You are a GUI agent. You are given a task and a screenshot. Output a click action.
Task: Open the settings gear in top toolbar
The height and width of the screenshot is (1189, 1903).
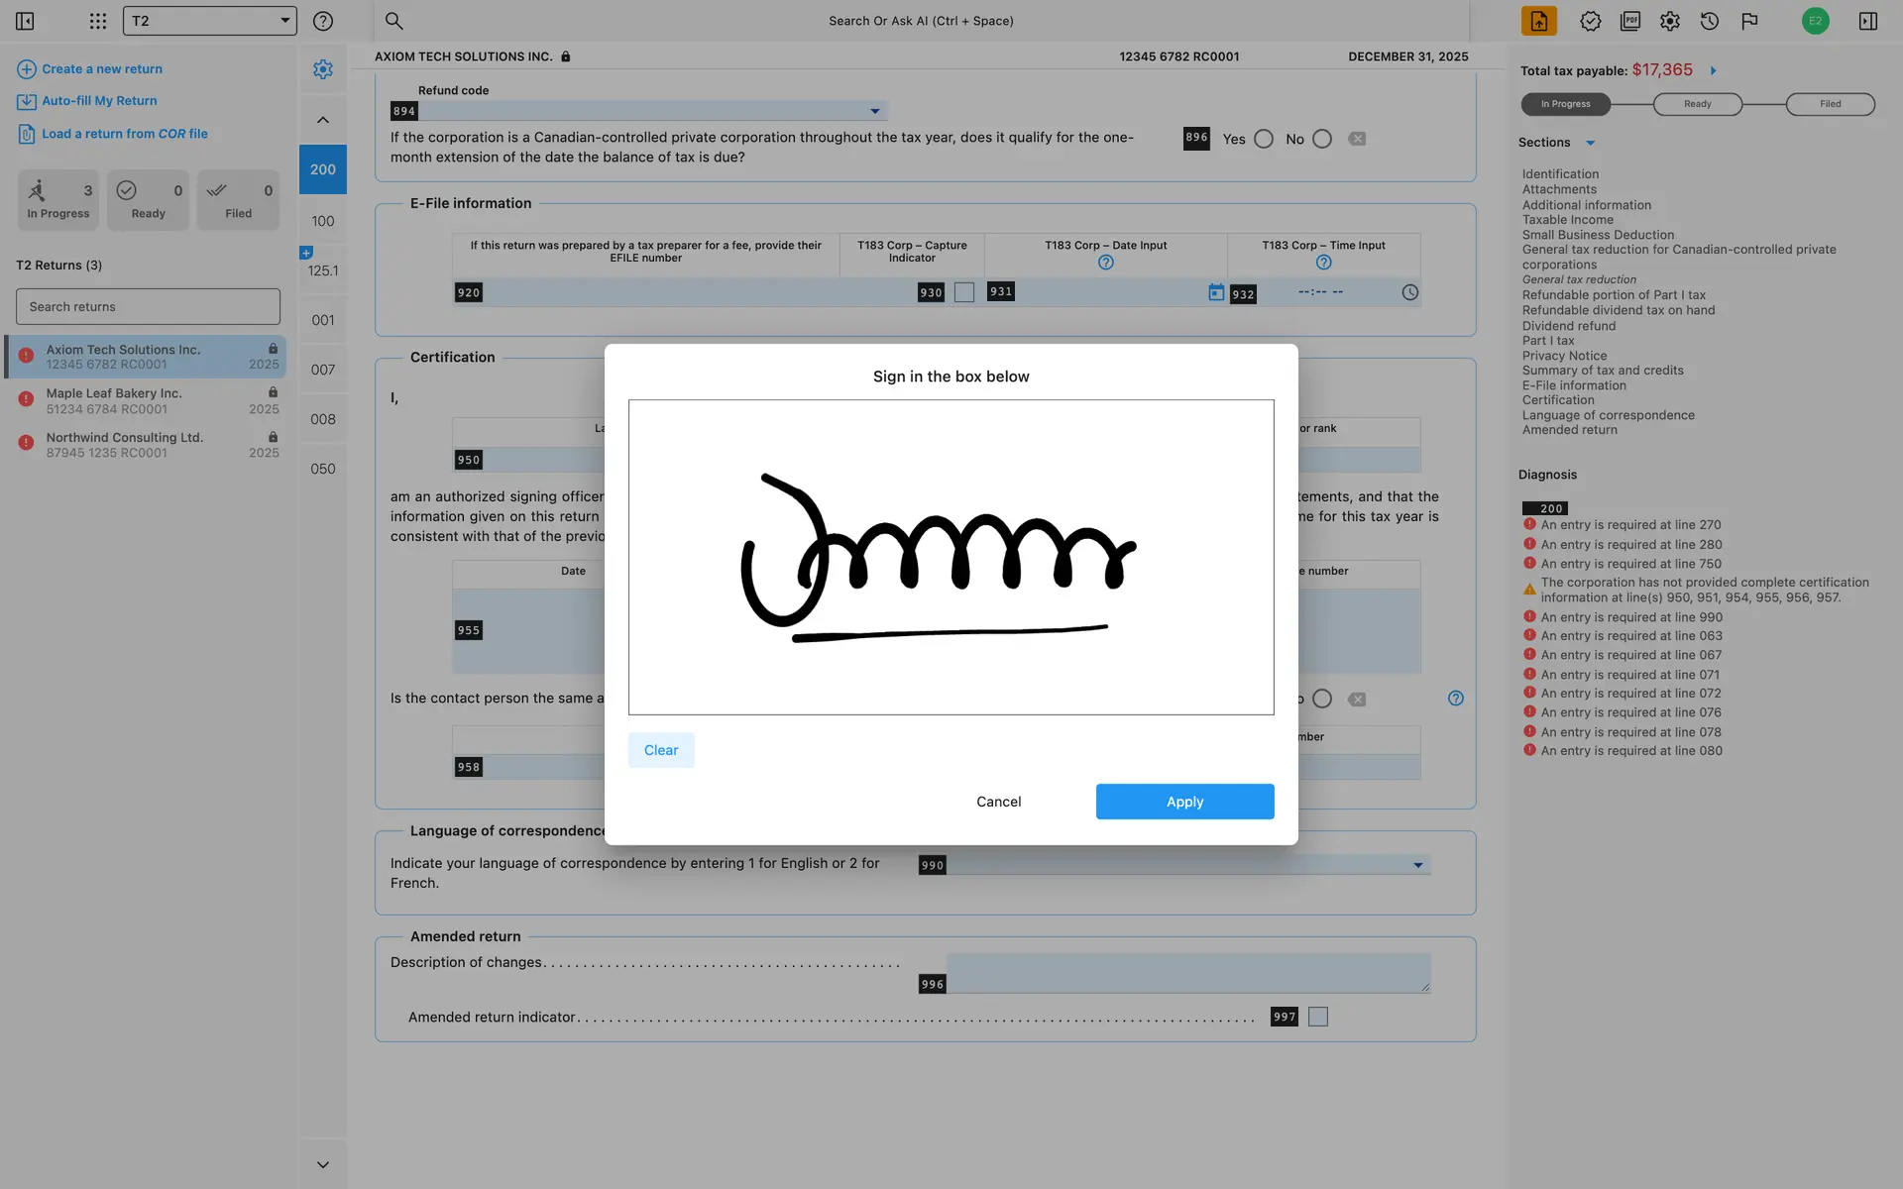click(x=1669, y=21)
